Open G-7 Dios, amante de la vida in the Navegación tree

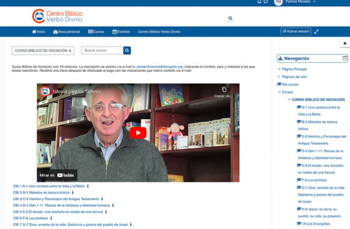[321, 195]
